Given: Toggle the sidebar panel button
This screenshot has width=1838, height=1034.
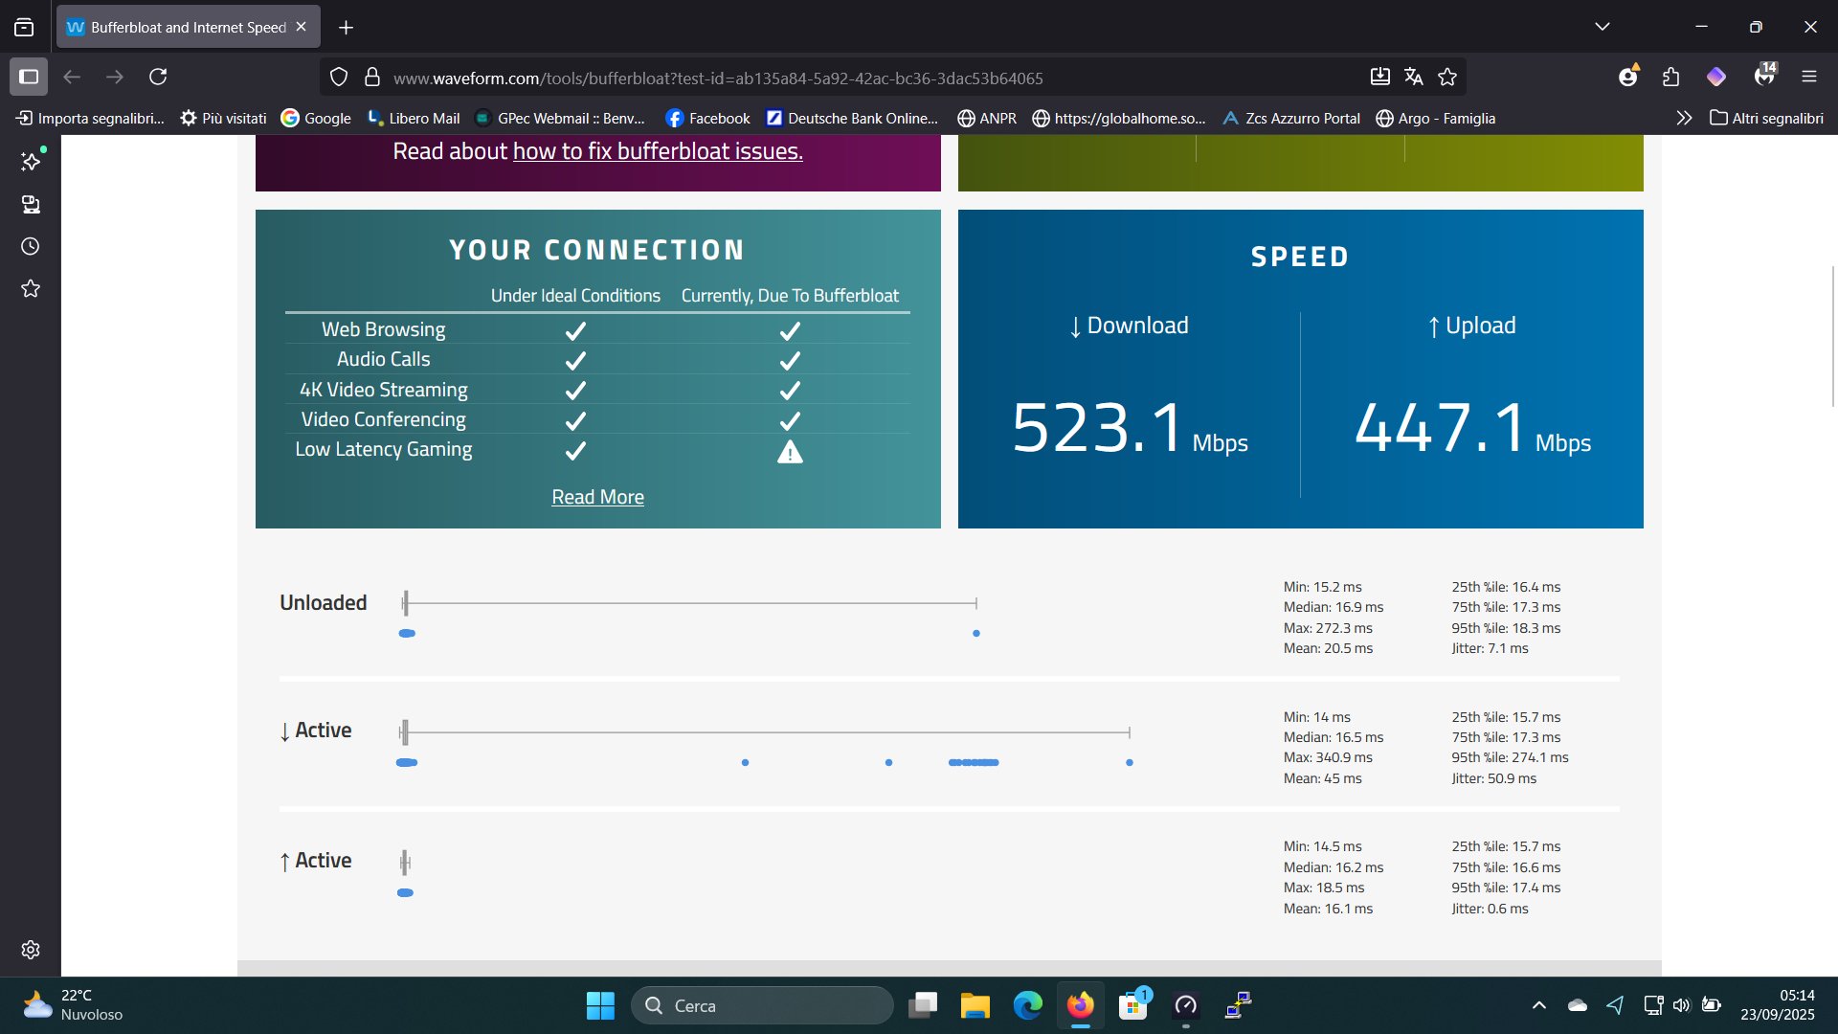Looking at the screenshot, I should point(29,77).
